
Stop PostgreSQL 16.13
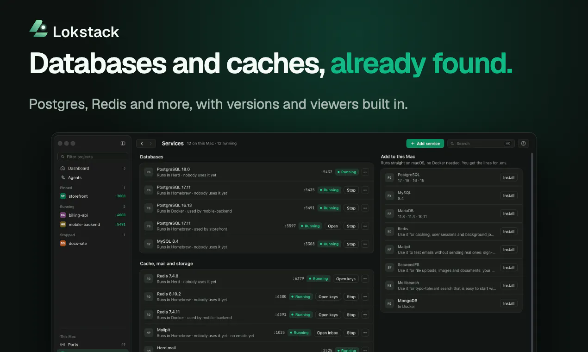[x=351, y=208]
